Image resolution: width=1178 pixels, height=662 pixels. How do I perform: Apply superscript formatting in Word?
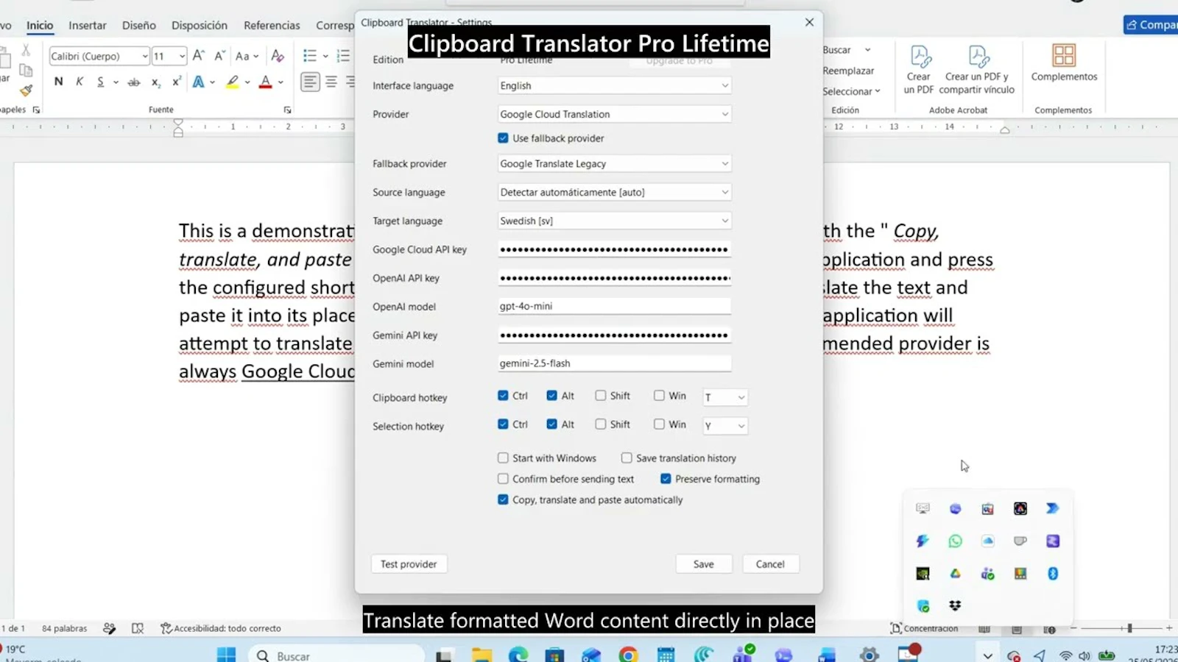177,82
